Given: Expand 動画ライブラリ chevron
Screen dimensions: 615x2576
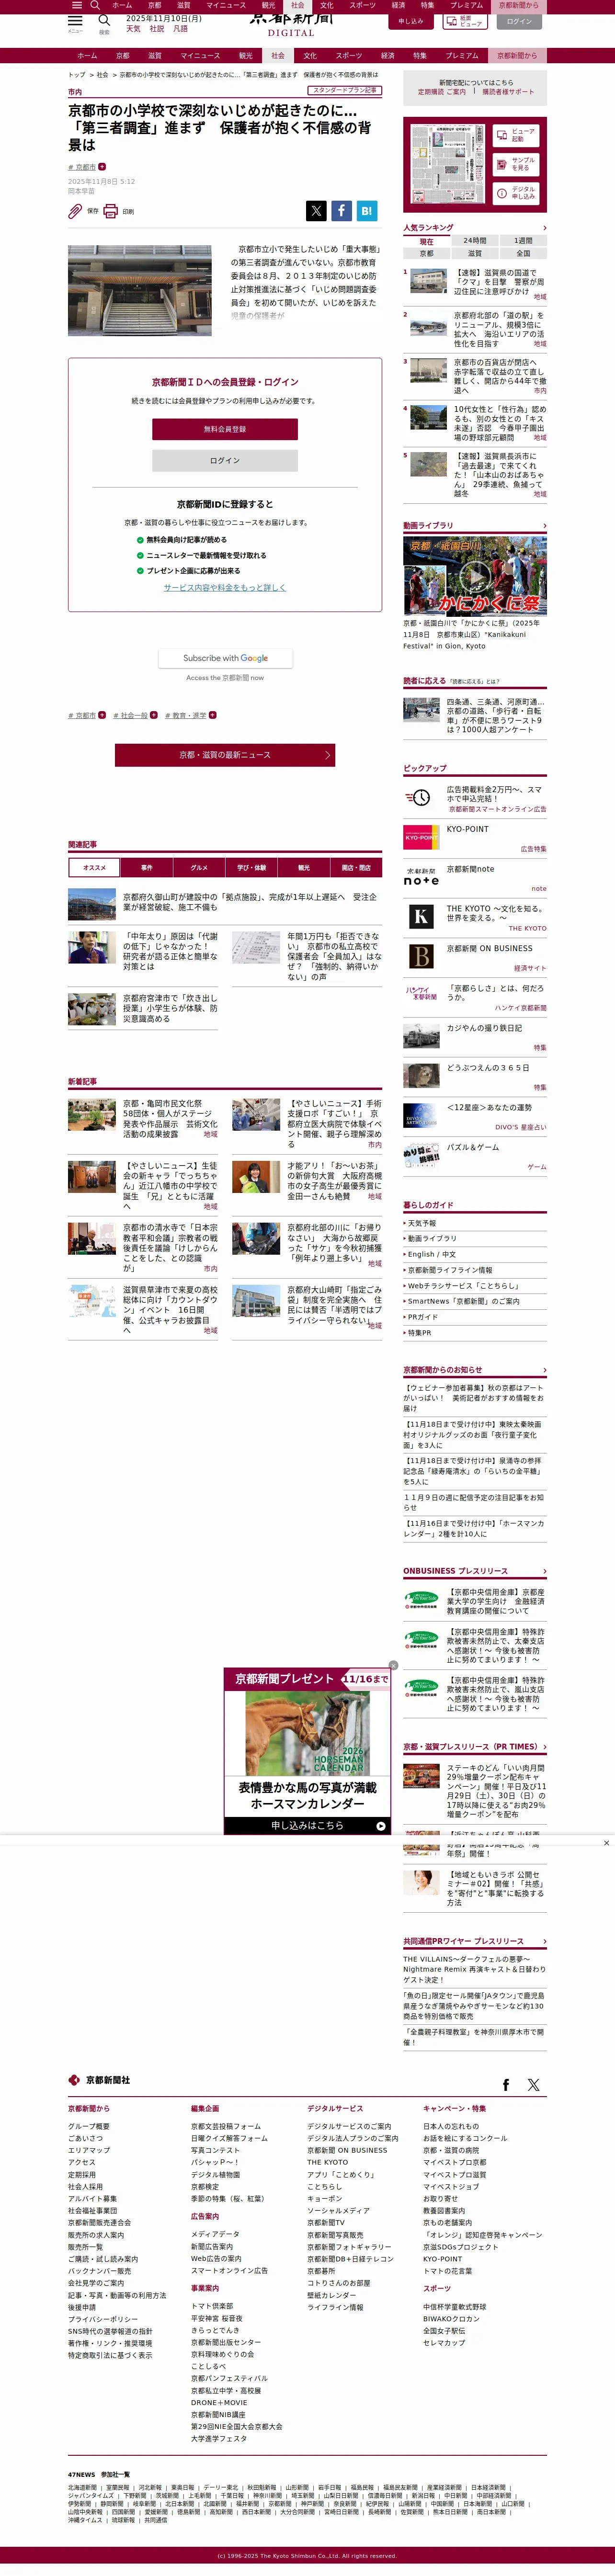Looking at the screenshot, I should [x=544, y=525].
